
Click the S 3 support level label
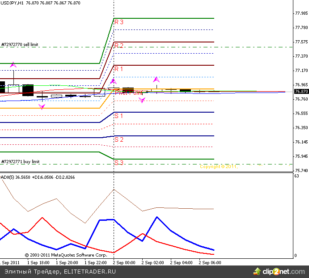tap(119, 163)
